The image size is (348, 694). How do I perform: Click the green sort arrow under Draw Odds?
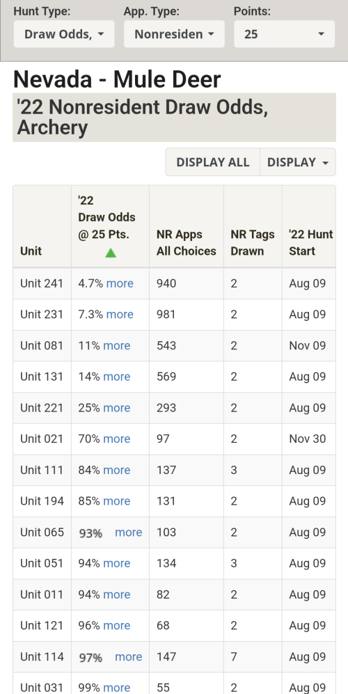[x=110, y=253]
